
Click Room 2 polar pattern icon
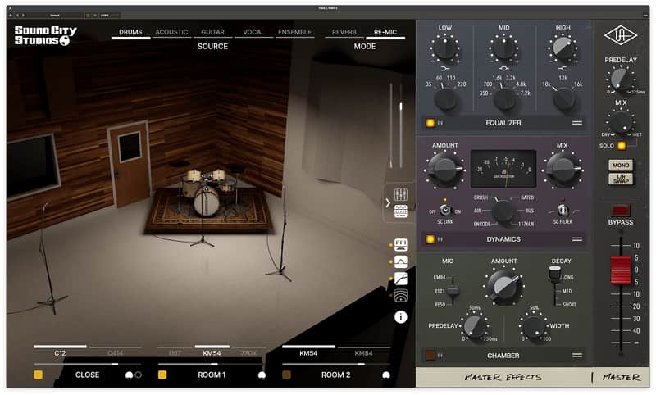(386, 375)
